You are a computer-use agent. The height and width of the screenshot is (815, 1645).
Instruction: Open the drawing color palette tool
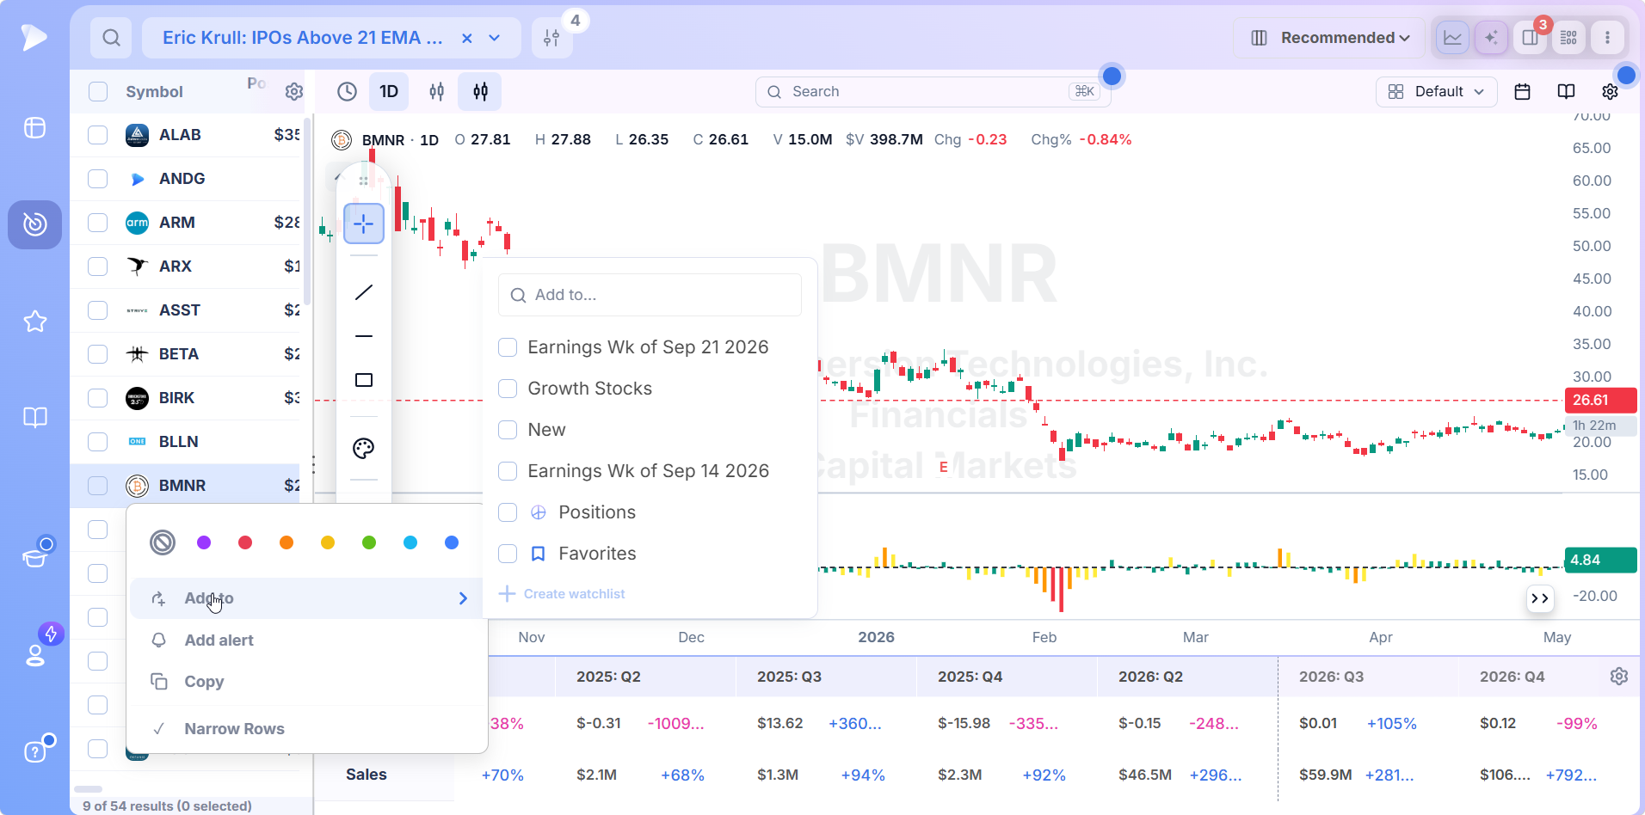tap(364, 448)
